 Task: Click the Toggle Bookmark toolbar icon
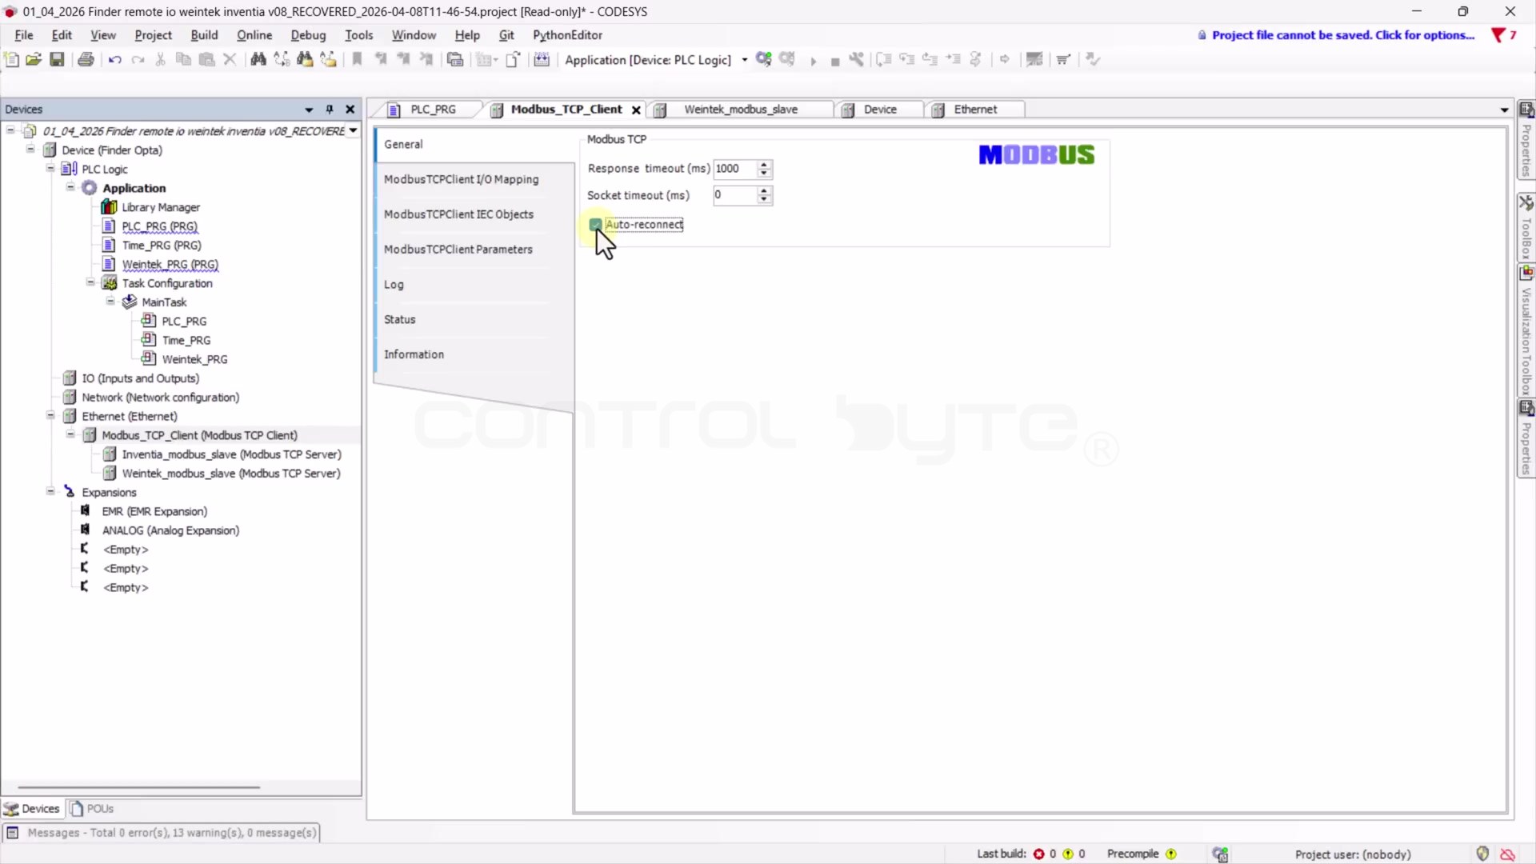pyautogui.click(x=357, y=59)
